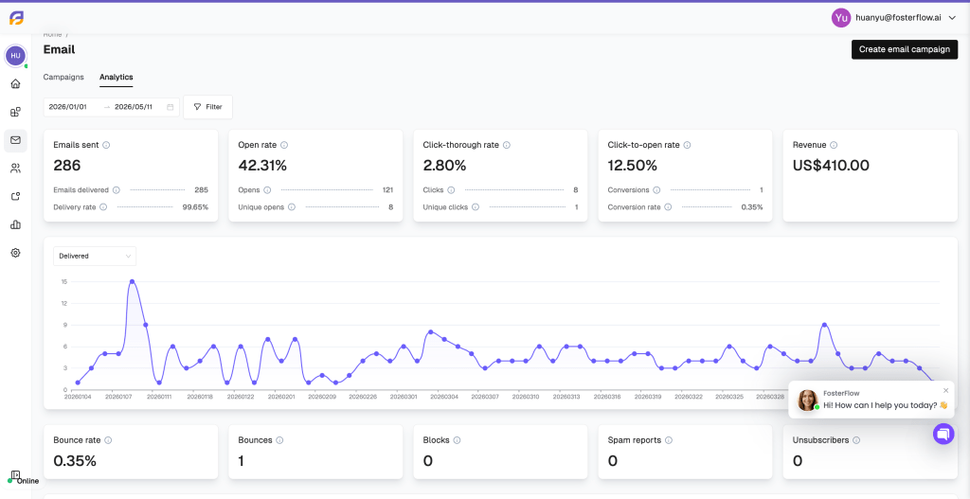The height and width of the screenshot is (499, 970).
Task: Click info icon next to Emails sent
Action: 106,145
